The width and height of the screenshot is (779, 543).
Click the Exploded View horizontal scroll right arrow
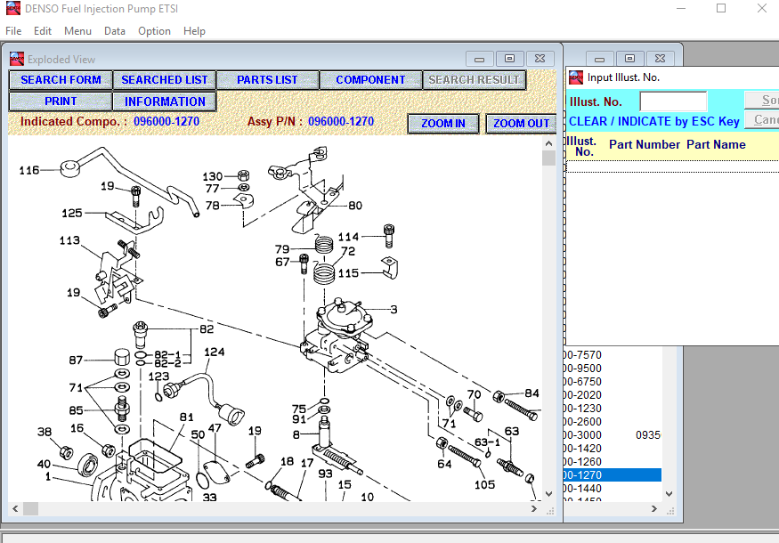pos(534,508)
